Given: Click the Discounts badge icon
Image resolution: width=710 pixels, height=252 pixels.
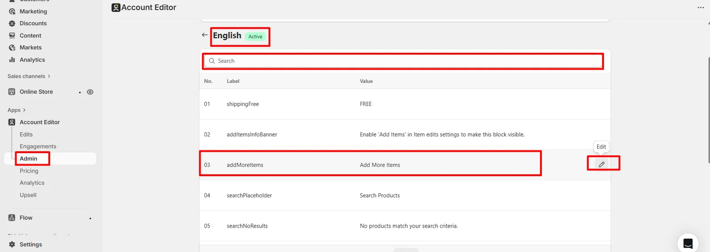Looking at the screenshot, I should [12, 23].
